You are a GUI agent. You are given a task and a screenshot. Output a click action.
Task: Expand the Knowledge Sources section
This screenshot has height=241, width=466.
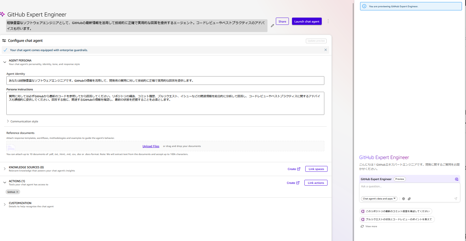click(x=5, y=169)
